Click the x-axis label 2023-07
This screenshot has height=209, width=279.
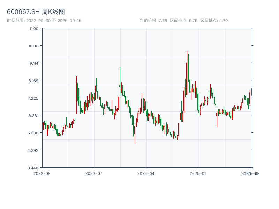click(94, 173)
